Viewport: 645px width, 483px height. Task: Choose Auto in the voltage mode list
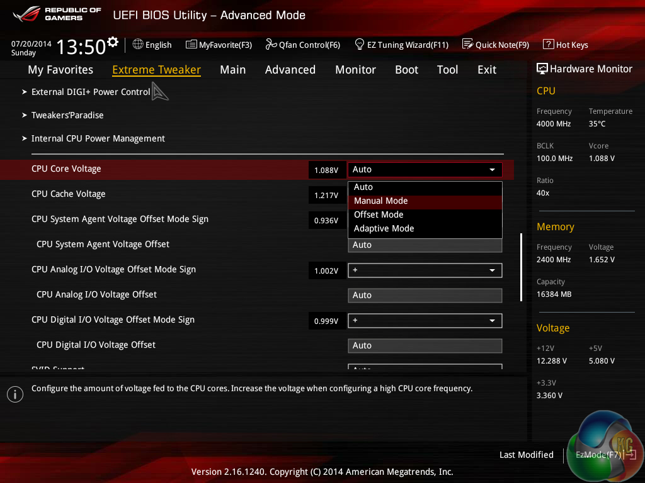tap(425, 187)
